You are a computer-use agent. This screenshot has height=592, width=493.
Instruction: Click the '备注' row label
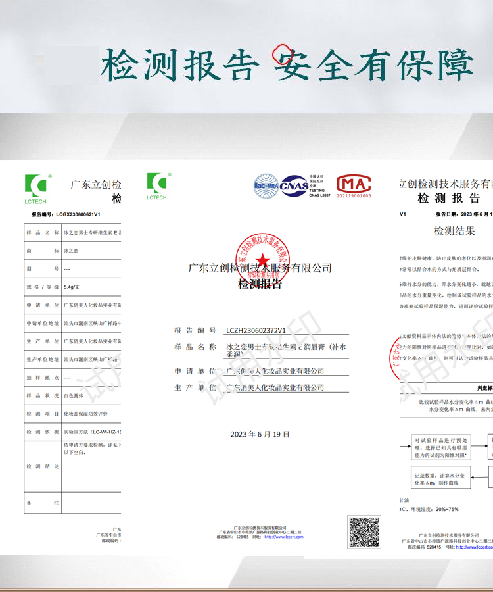43,503
